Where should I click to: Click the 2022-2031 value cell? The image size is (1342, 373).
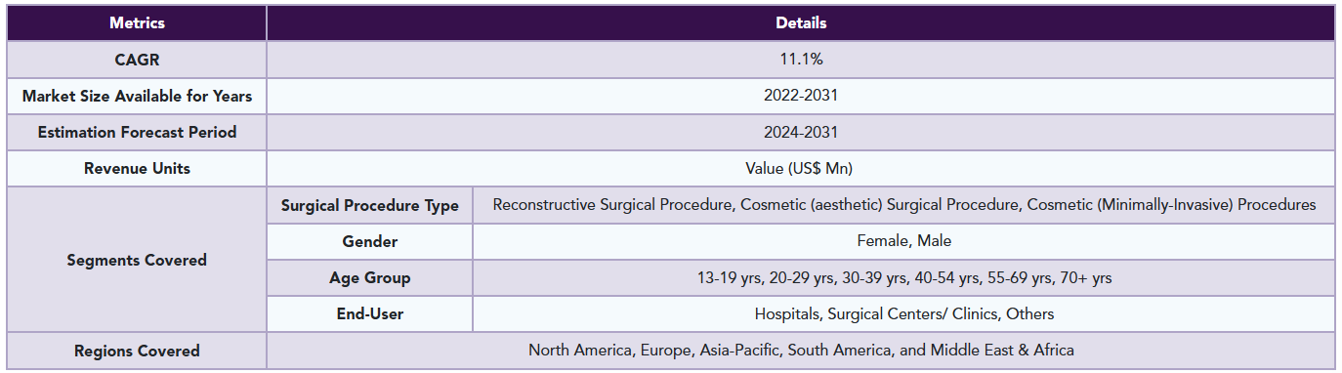point(801,96)
